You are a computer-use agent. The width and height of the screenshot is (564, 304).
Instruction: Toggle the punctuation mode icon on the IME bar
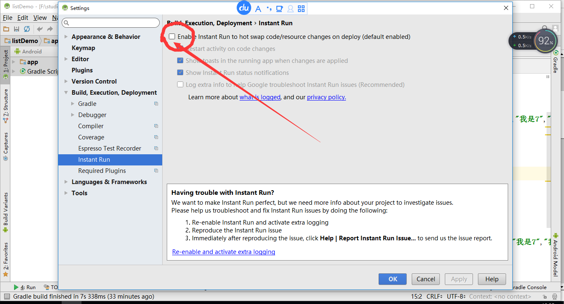[x=269, y=9]
